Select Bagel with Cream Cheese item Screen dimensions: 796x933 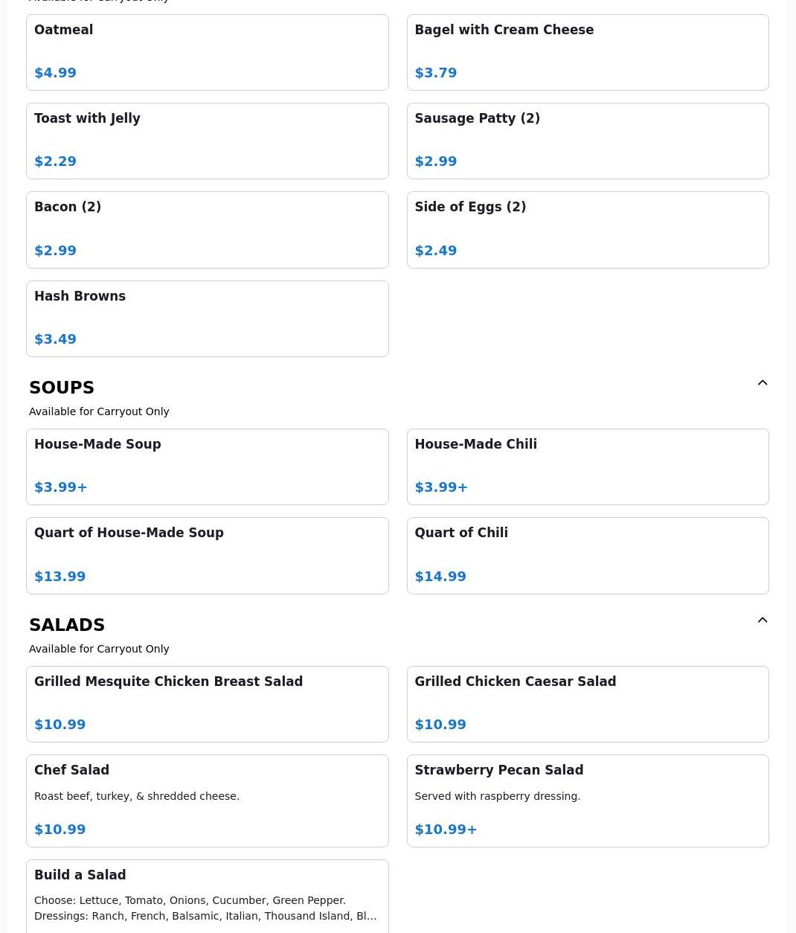(x=587, y=52)
